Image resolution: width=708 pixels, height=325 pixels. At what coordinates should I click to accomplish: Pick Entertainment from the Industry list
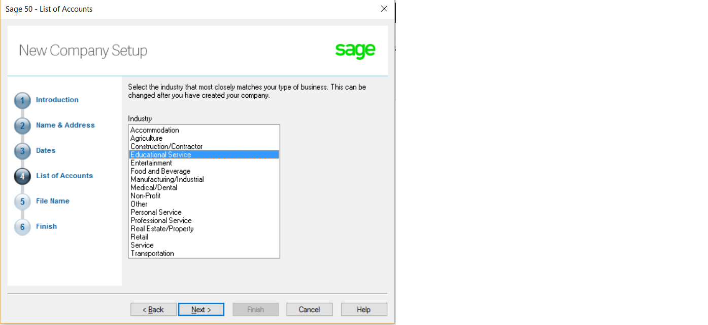click(x=204, y=163)
